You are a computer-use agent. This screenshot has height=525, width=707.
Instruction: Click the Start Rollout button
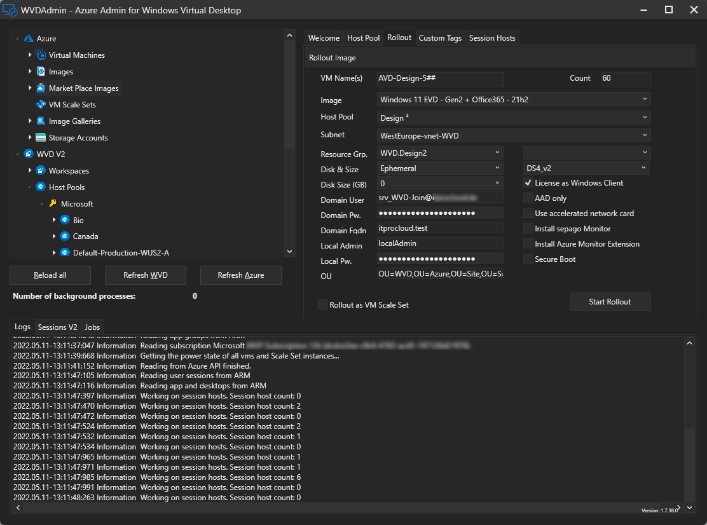coord(610,302)
